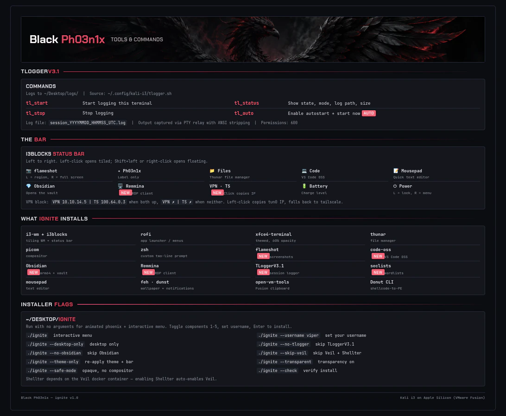Click the NEW badge under seclists
Screen dimensions: 506x416
[378, 272]
